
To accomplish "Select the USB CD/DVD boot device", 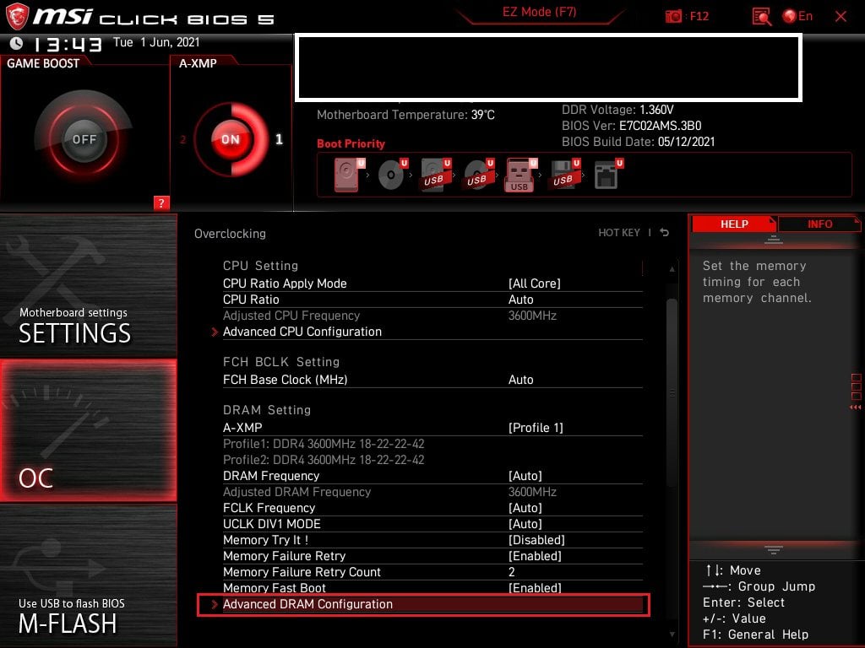I will click(x=479, y=175).
